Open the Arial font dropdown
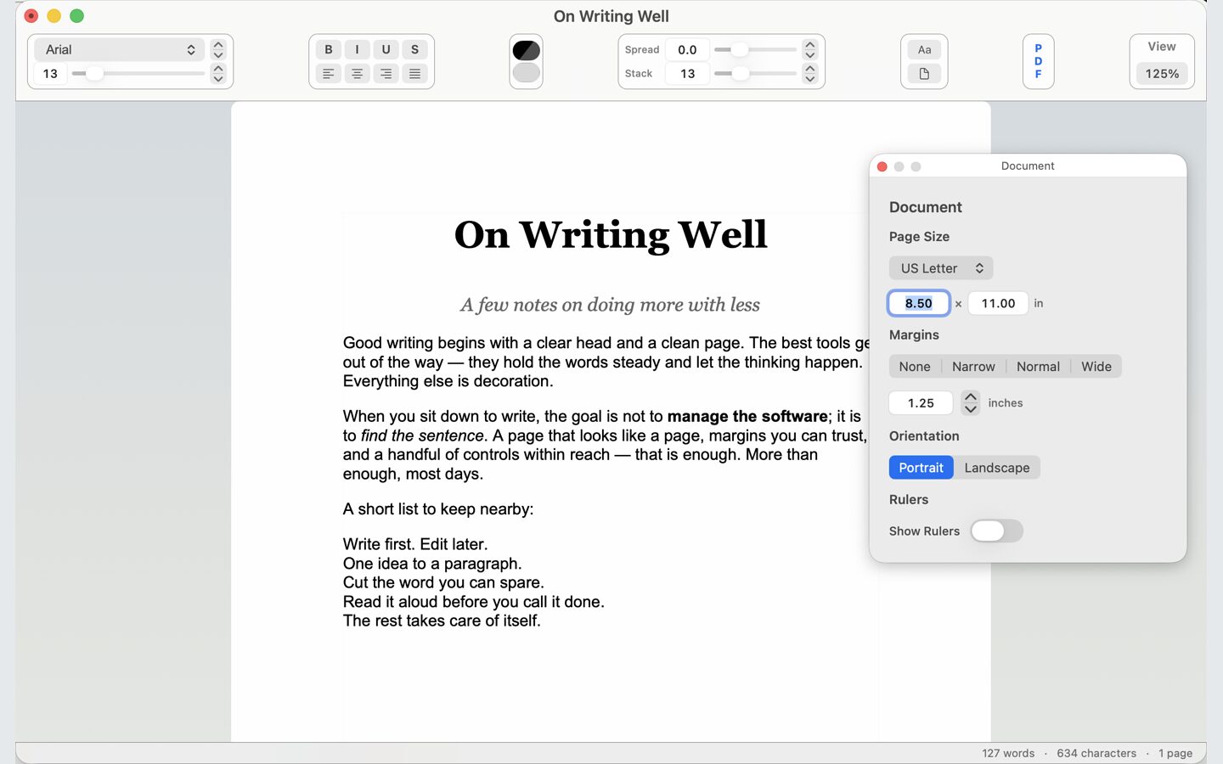 click(119, 49)
